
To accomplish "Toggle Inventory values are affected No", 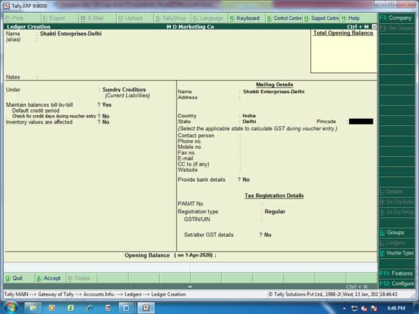I will click(x=106, y=122).
